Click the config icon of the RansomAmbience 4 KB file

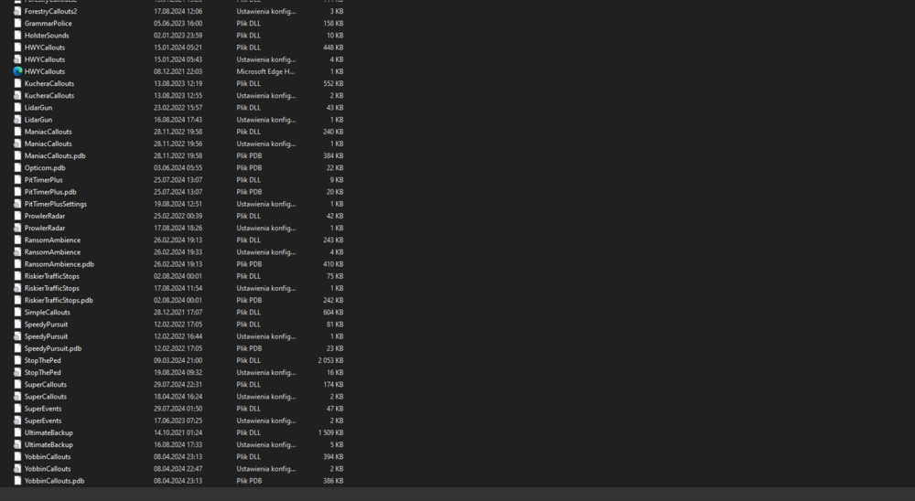pos(17,252)
